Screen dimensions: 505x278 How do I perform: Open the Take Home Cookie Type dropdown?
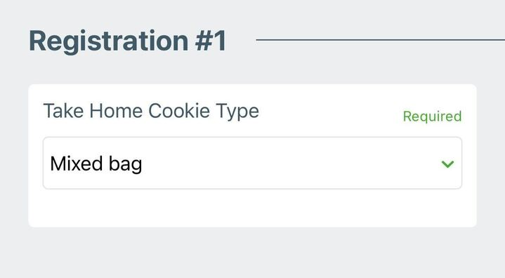[253, 163]
